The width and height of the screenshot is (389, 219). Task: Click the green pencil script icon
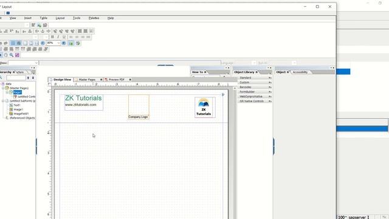39,25
